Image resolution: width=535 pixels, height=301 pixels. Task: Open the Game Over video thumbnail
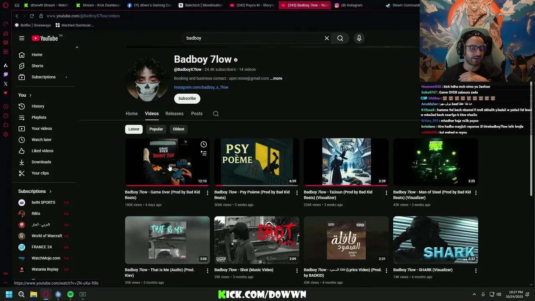167,162
